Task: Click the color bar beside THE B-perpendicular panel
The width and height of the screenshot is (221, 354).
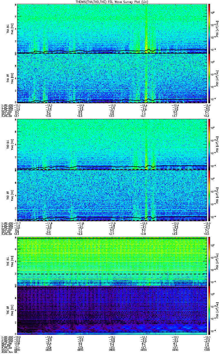Action: click(209, 261)
